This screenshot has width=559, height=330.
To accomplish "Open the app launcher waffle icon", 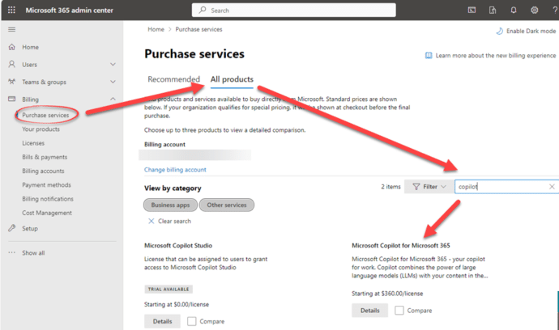I will pyautogui.click(x=11, y=11).
